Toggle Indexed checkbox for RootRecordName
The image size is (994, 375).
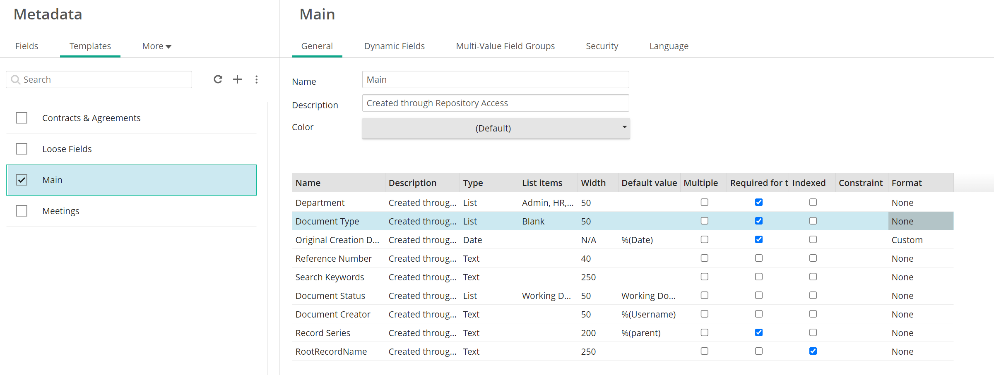[813, 351]
